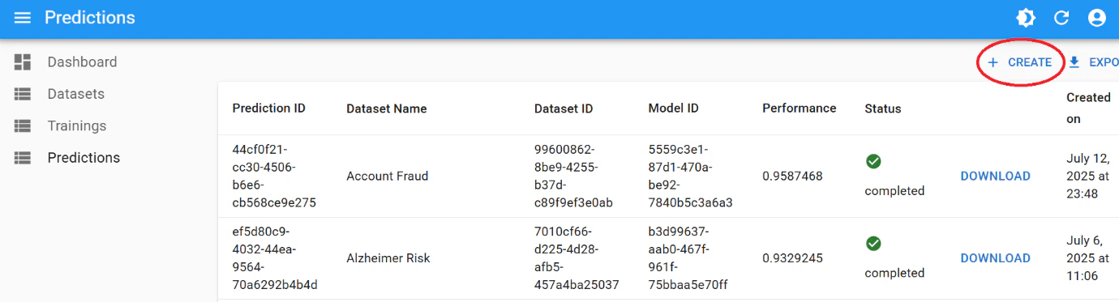
Task: Click the Dashboard grid icon
Action: point(23,62)
